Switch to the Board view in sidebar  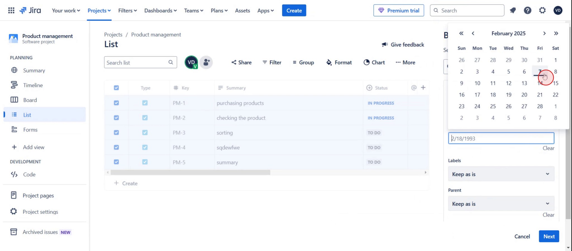[30, 100]
